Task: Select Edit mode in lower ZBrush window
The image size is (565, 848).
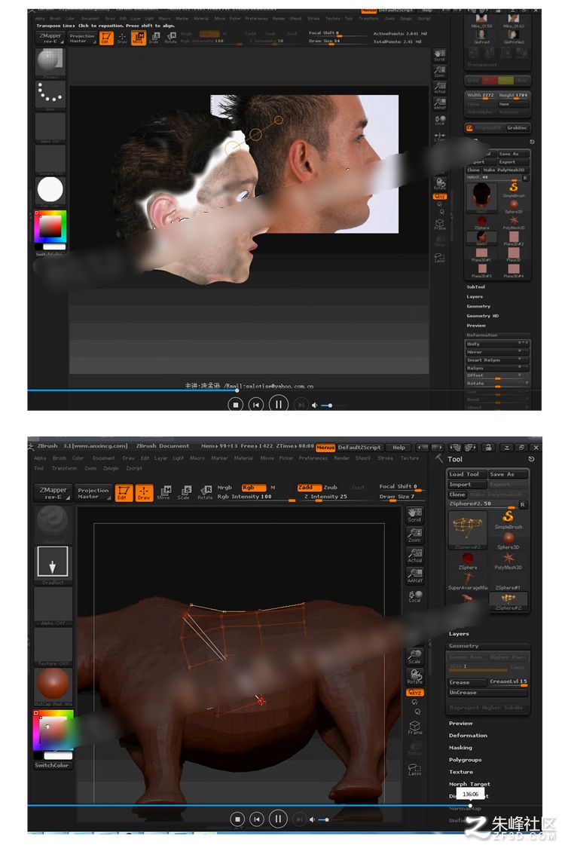Action: pyautogui.click(x=124, y=492)
